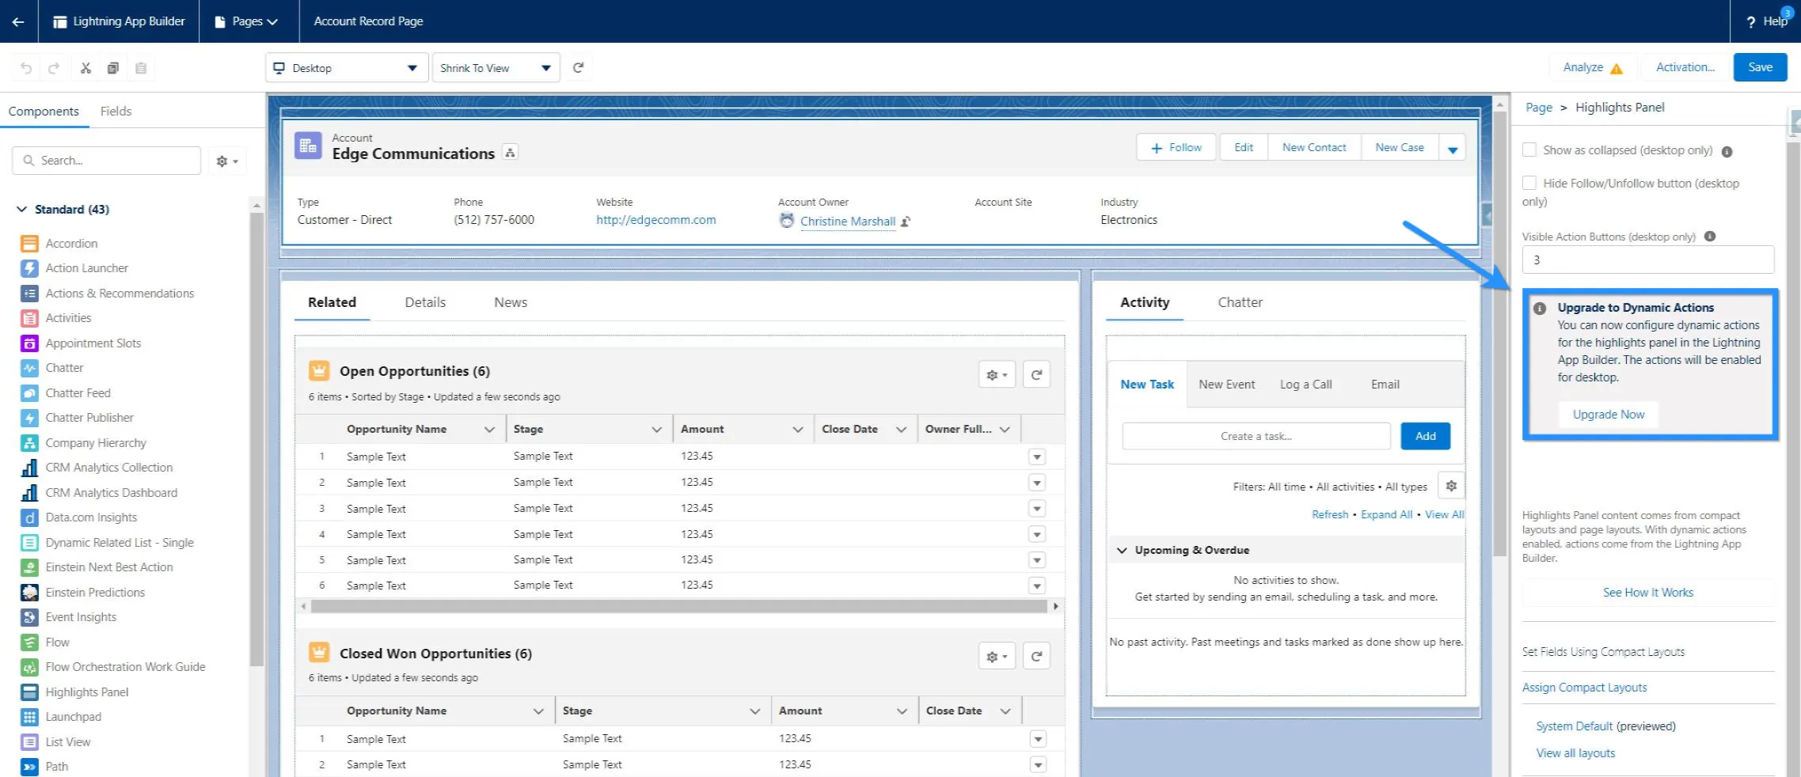Refresh the Open Opportunities list
Screen dimensions: 1801x777
coord(1036,375)
